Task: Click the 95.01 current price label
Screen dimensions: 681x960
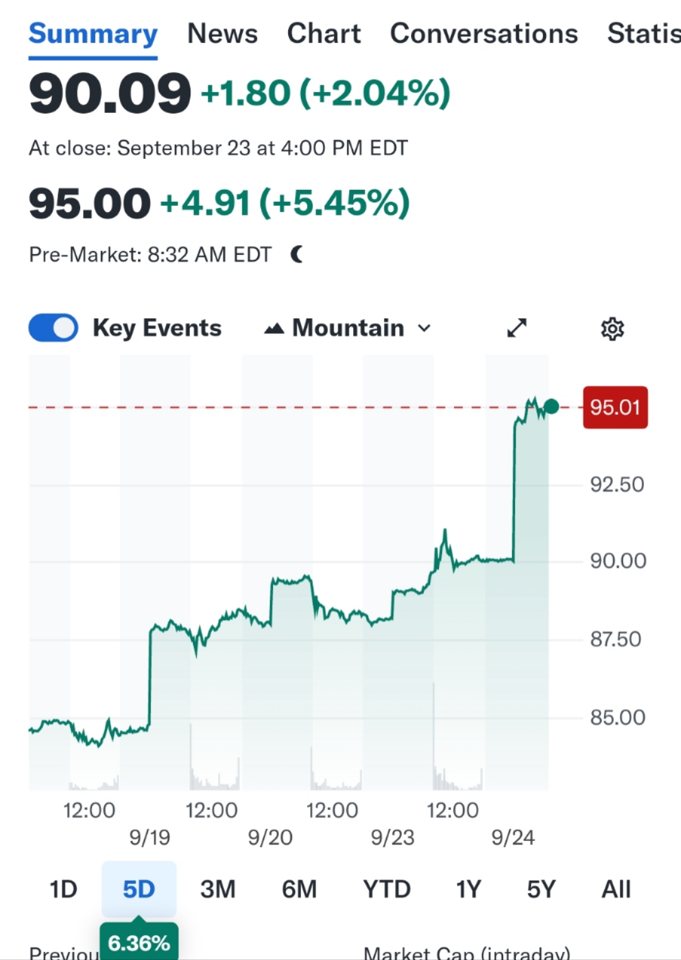Action: (615, 407)
